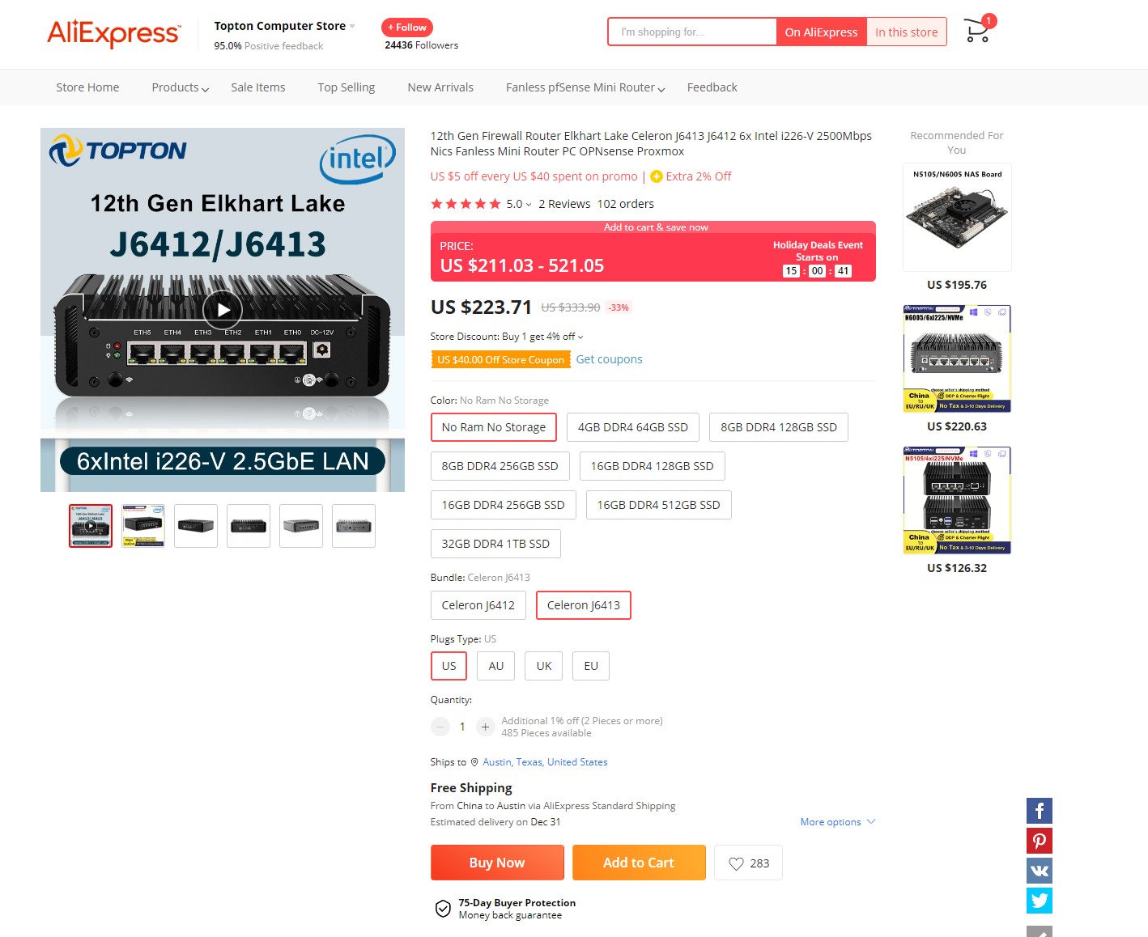
Task: Share product on Twitter
Action: (1040, 901)
